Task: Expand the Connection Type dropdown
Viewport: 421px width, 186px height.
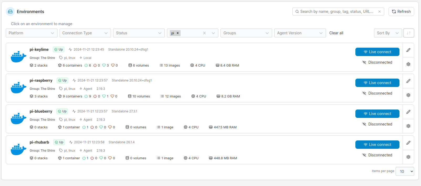Action: [x=85, y=33]
